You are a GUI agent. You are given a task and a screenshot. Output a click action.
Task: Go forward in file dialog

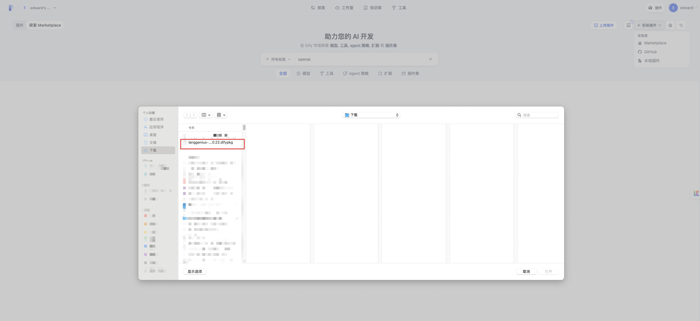pyautogui.click(x=194, y=115)
